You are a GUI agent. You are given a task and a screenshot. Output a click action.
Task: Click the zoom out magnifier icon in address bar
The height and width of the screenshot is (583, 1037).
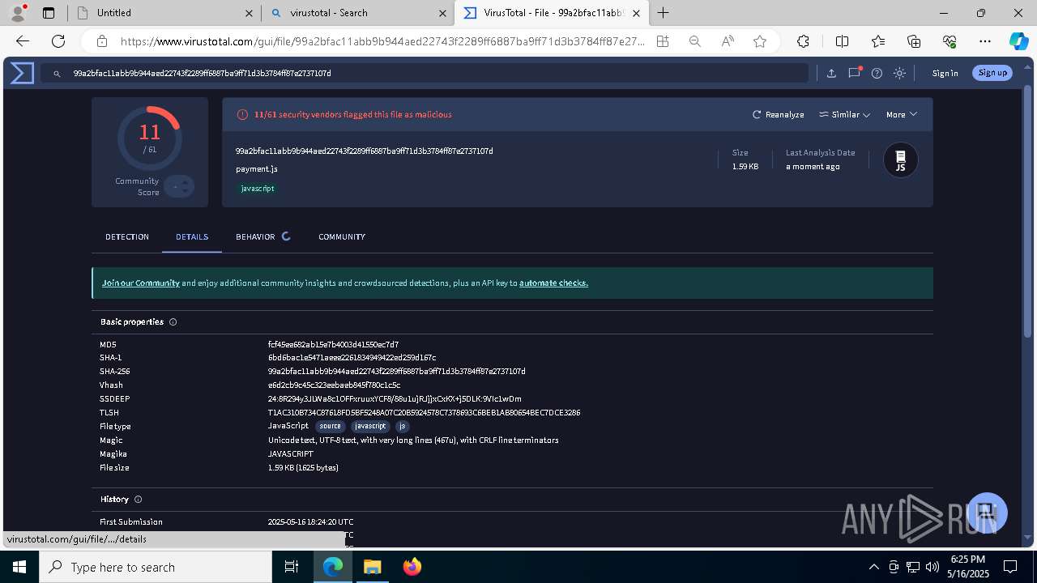(694, 41)
